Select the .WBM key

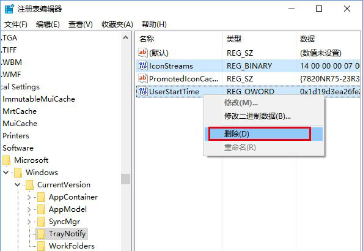pos(12,62)
